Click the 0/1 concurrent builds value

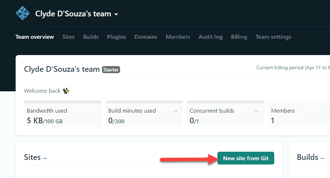194,121
